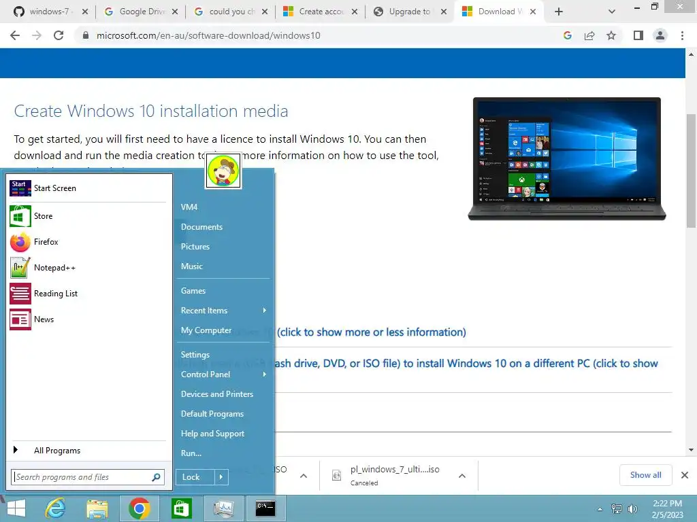Viewport: 697px width, 522px height.
Task: Bookmark this page with the star icon
Action: 611,35
